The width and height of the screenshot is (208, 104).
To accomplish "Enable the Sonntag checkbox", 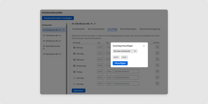I will tap(74, 84).
